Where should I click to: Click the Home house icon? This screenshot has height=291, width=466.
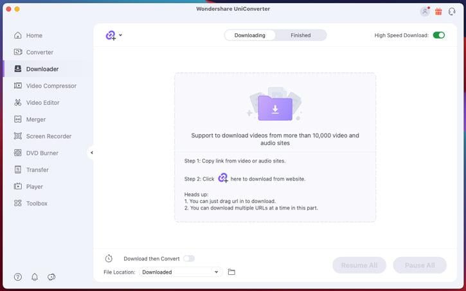18,35
